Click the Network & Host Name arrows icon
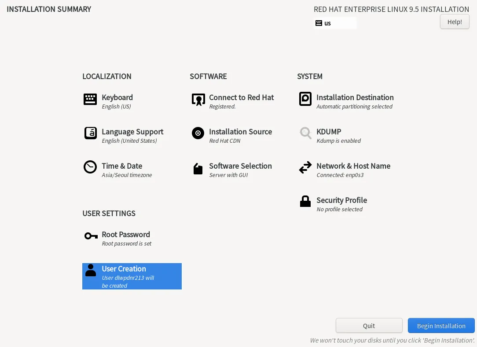Screen dimensions: 477x347 (x=305, y=167)
